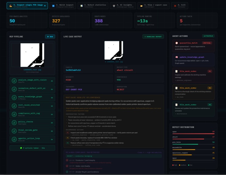Screen dimensions: 226x175
Task: Click the check circle for agentic_action_loop
Action: 14,139
